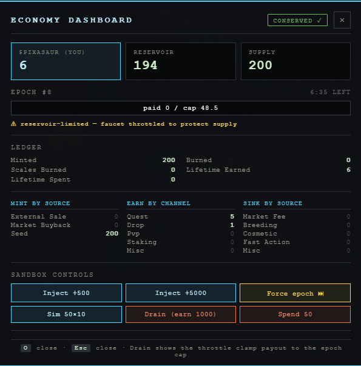Click the reservoir-limited faucet throttled warning text
The width and height of the screenshot is (361, 366).
(x=129, y=124)
